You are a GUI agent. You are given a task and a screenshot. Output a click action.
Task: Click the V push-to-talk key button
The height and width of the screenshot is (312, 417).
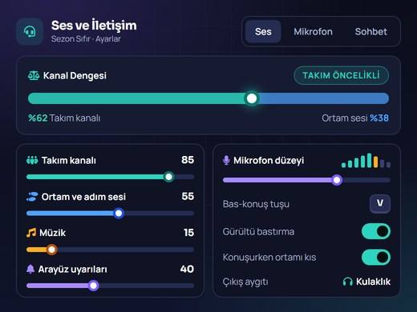pyautogui.click(x=380, y=203)
